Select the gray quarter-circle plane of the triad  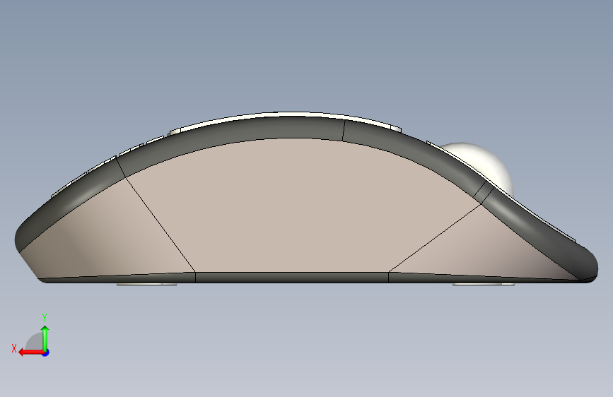[x=35, y=341]
